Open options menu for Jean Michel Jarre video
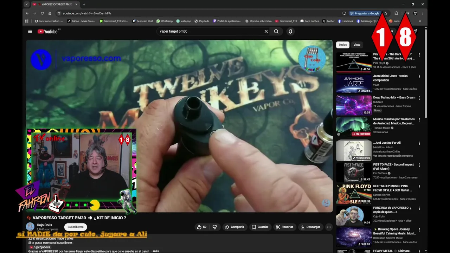This screenshot has width=450, height=253. point(419,77)
